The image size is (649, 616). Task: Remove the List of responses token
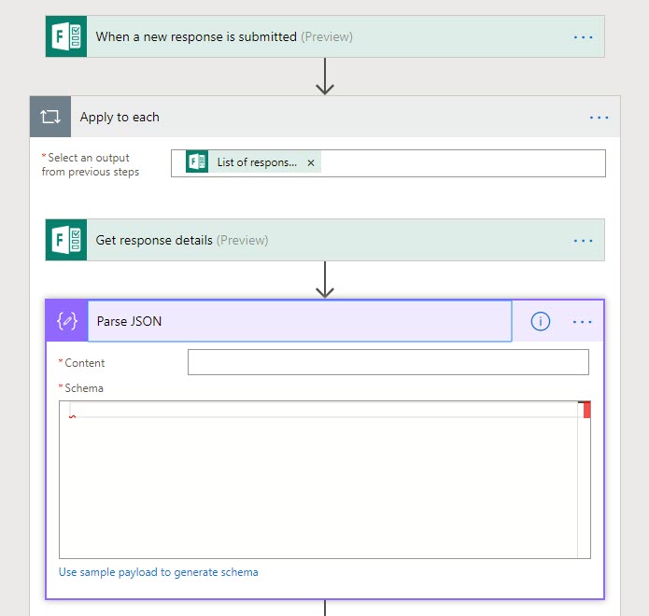coord(311,162)
